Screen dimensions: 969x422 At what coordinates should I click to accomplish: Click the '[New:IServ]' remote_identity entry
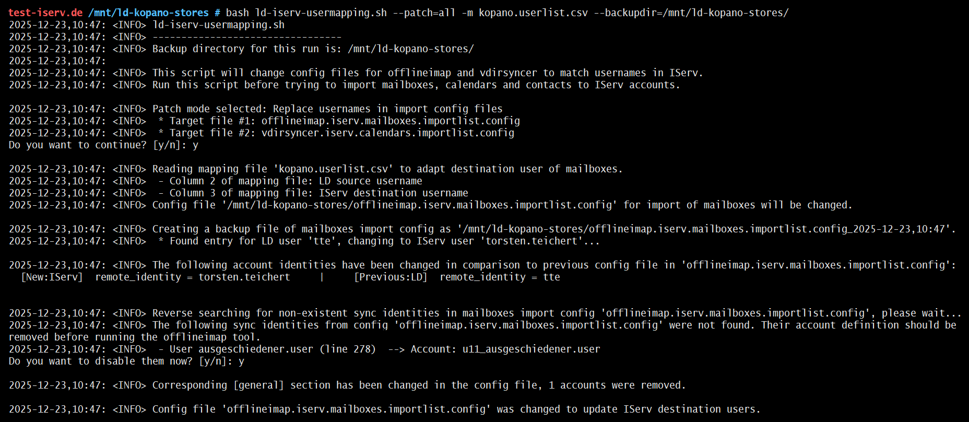(x=156, y=277)
